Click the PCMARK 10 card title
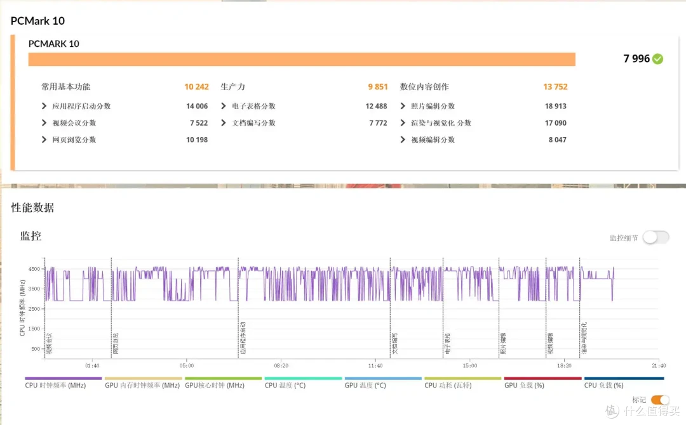 pyautogui.click(x=54, y=44)
